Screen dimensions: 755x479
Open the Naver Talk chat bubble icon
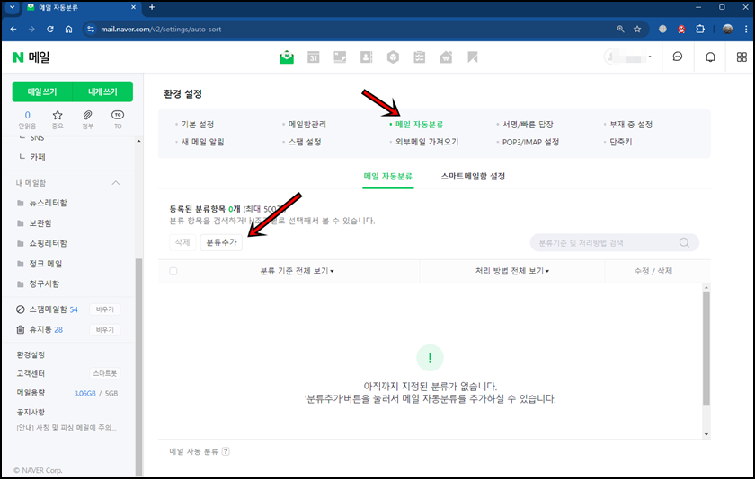pyautogui.click(x=678, y=57)
